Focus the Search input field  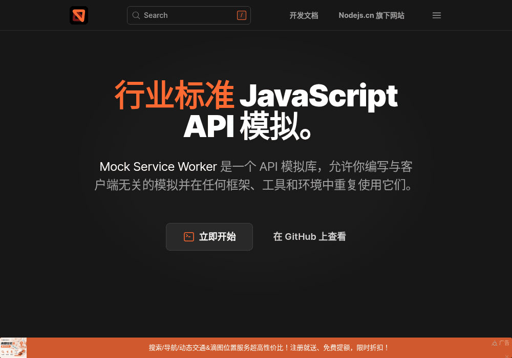click(189, 15)
